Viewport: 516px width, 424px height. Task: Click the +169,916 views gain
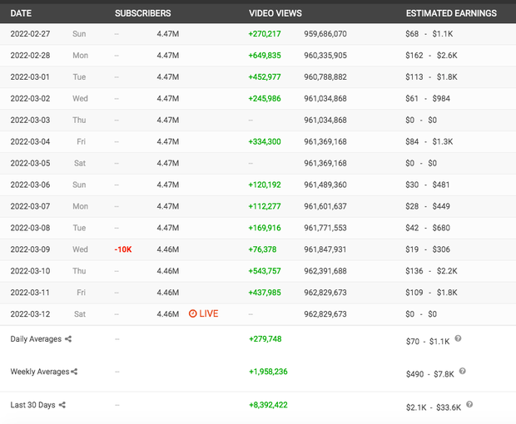point(265,228)
